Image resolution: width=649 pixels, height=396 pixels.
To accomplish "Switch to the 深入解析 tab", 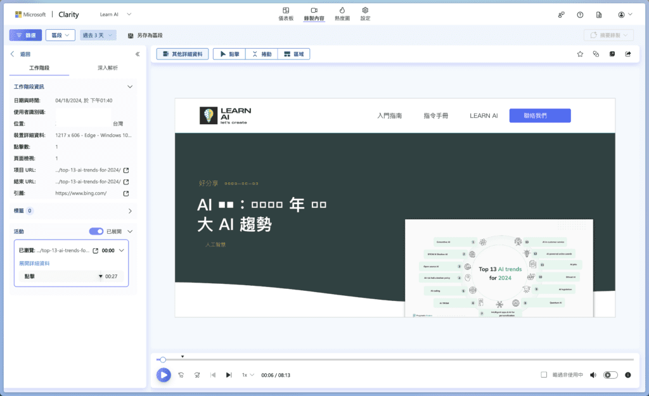I will (108, 68).
